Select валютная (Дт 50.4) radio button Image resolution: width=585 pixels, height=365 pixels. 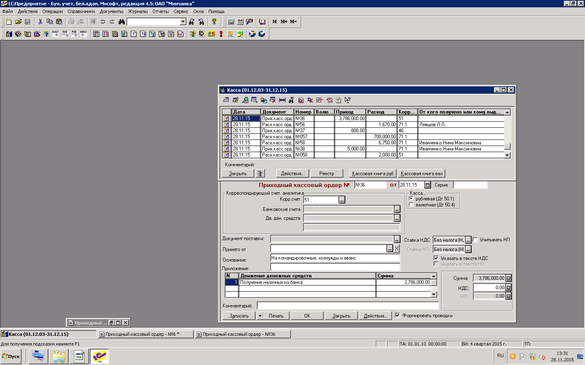point(411,205)
